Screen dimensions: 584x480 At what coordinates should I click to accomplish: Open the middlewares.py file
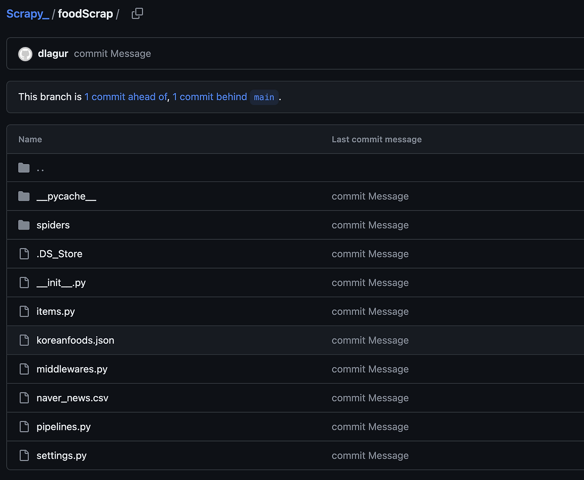coord(72,369)
